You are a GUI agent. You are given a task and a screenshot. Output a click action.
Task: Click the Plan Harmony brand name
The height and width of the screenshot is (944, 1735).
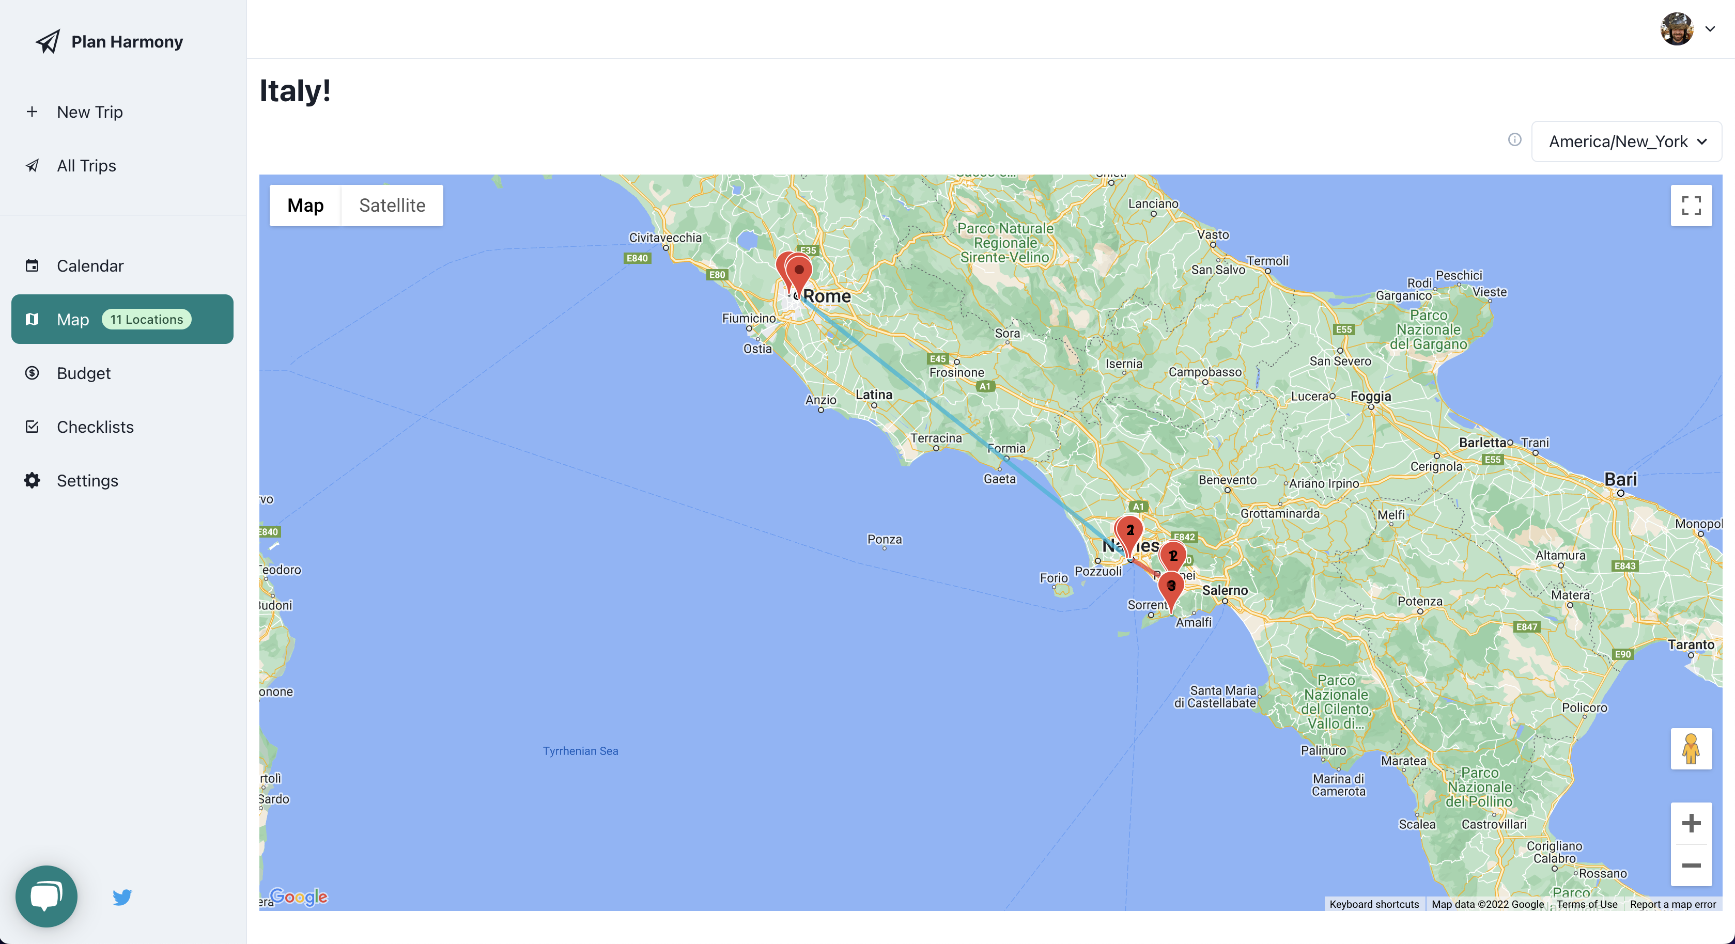[127, 42]
